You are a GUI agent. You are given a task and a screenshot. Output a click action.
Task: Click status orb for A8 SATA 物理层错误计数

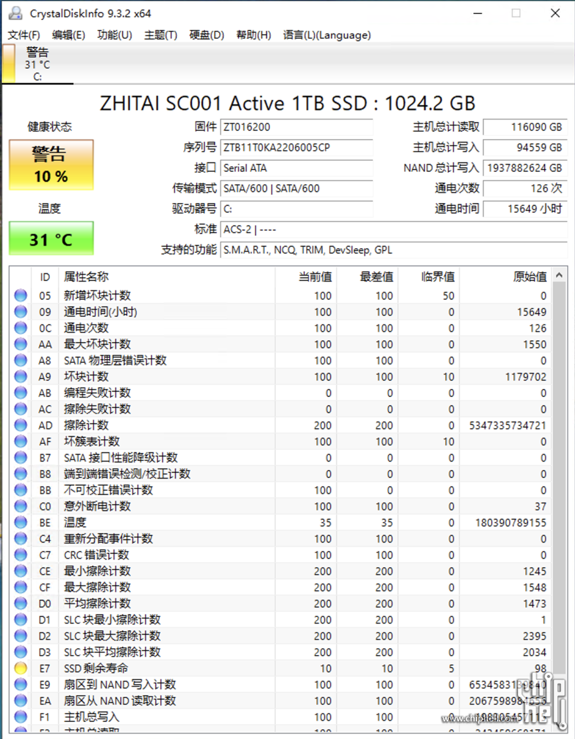21,360
